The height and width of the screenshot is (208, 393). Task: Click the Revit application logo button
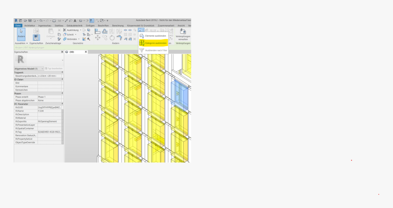(16, 21)
